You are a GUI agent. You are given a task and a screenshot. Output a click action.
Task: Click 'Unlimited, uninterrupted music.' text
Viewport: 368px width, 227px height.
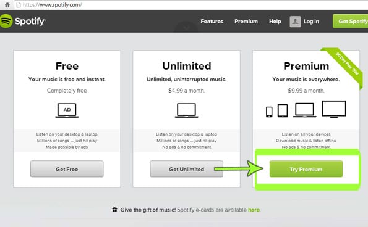(187, 80)
